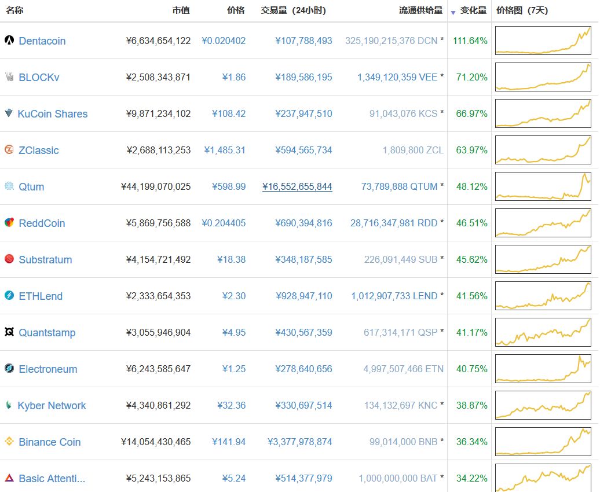This screenshot has width=600, height=492.
Task: Sort table by 市值 column header
Action: tap(181, 10)
